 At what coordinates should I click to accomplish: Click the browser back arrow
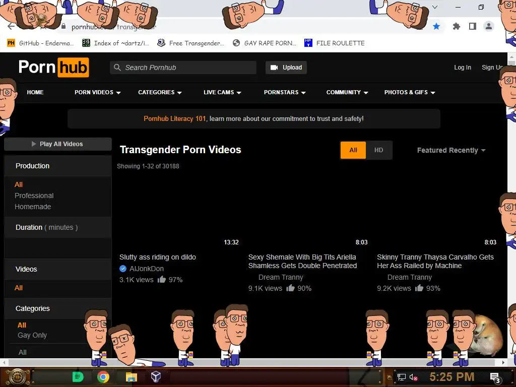pos(11,26)
